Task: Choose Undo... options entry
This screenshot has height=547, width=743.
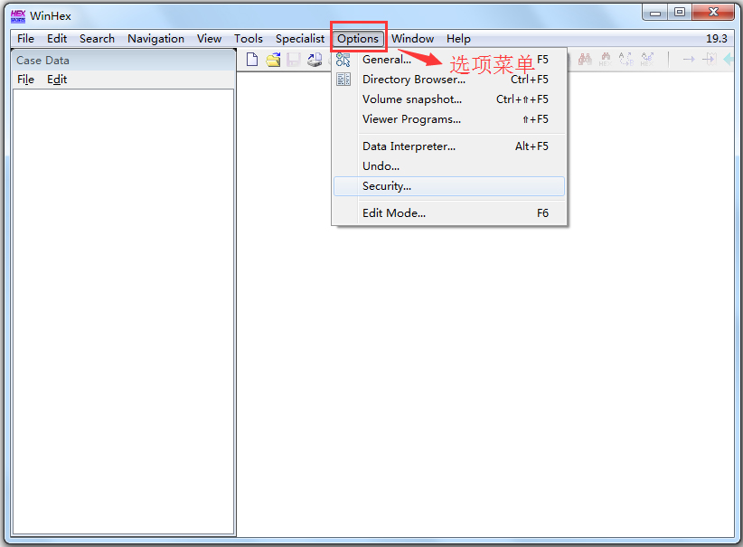Action: [449, 166]
